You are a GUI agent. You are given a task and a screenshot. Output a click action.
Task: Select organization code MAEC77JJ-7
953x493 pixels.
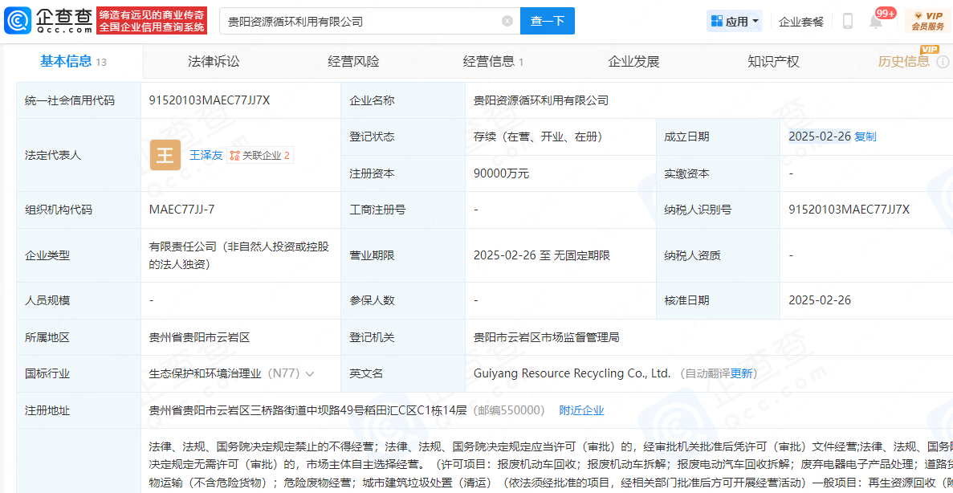click(181, 210)
